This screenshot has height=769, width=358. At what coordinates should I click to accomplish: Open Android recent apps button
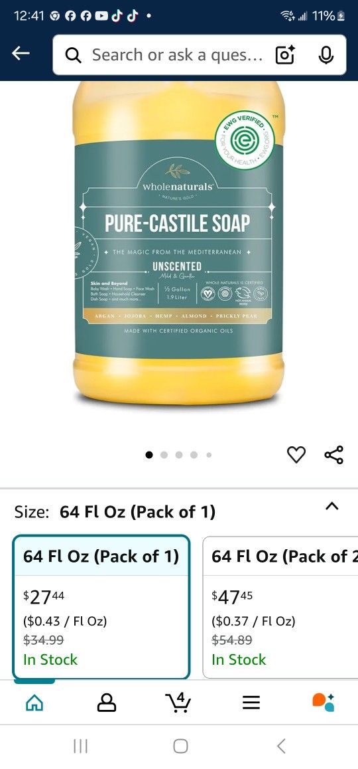[x=80, y=746]
